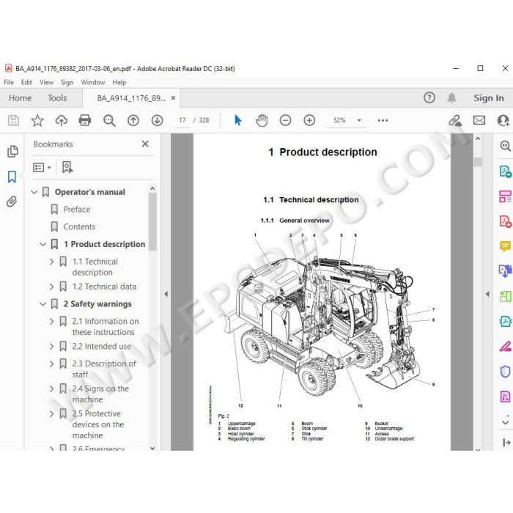Open the attachments paperclip panel
The image size is (513, 513).
12,202
